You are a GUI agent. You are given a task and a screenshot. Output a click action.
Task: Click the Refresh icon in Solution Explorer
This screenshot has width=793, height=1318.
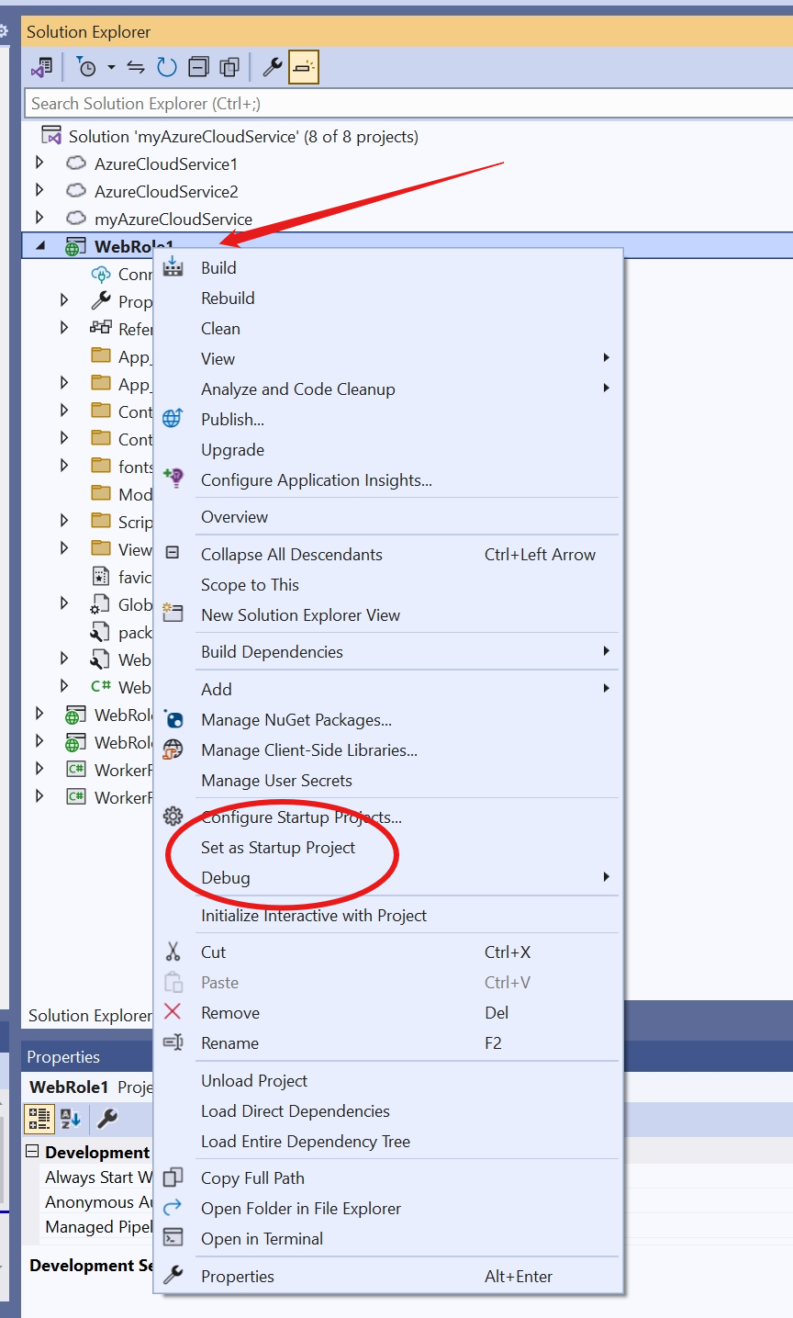(166, 67)
